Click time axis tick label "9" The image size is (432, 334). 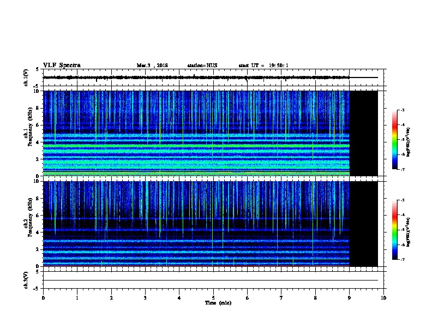point(349,298)
